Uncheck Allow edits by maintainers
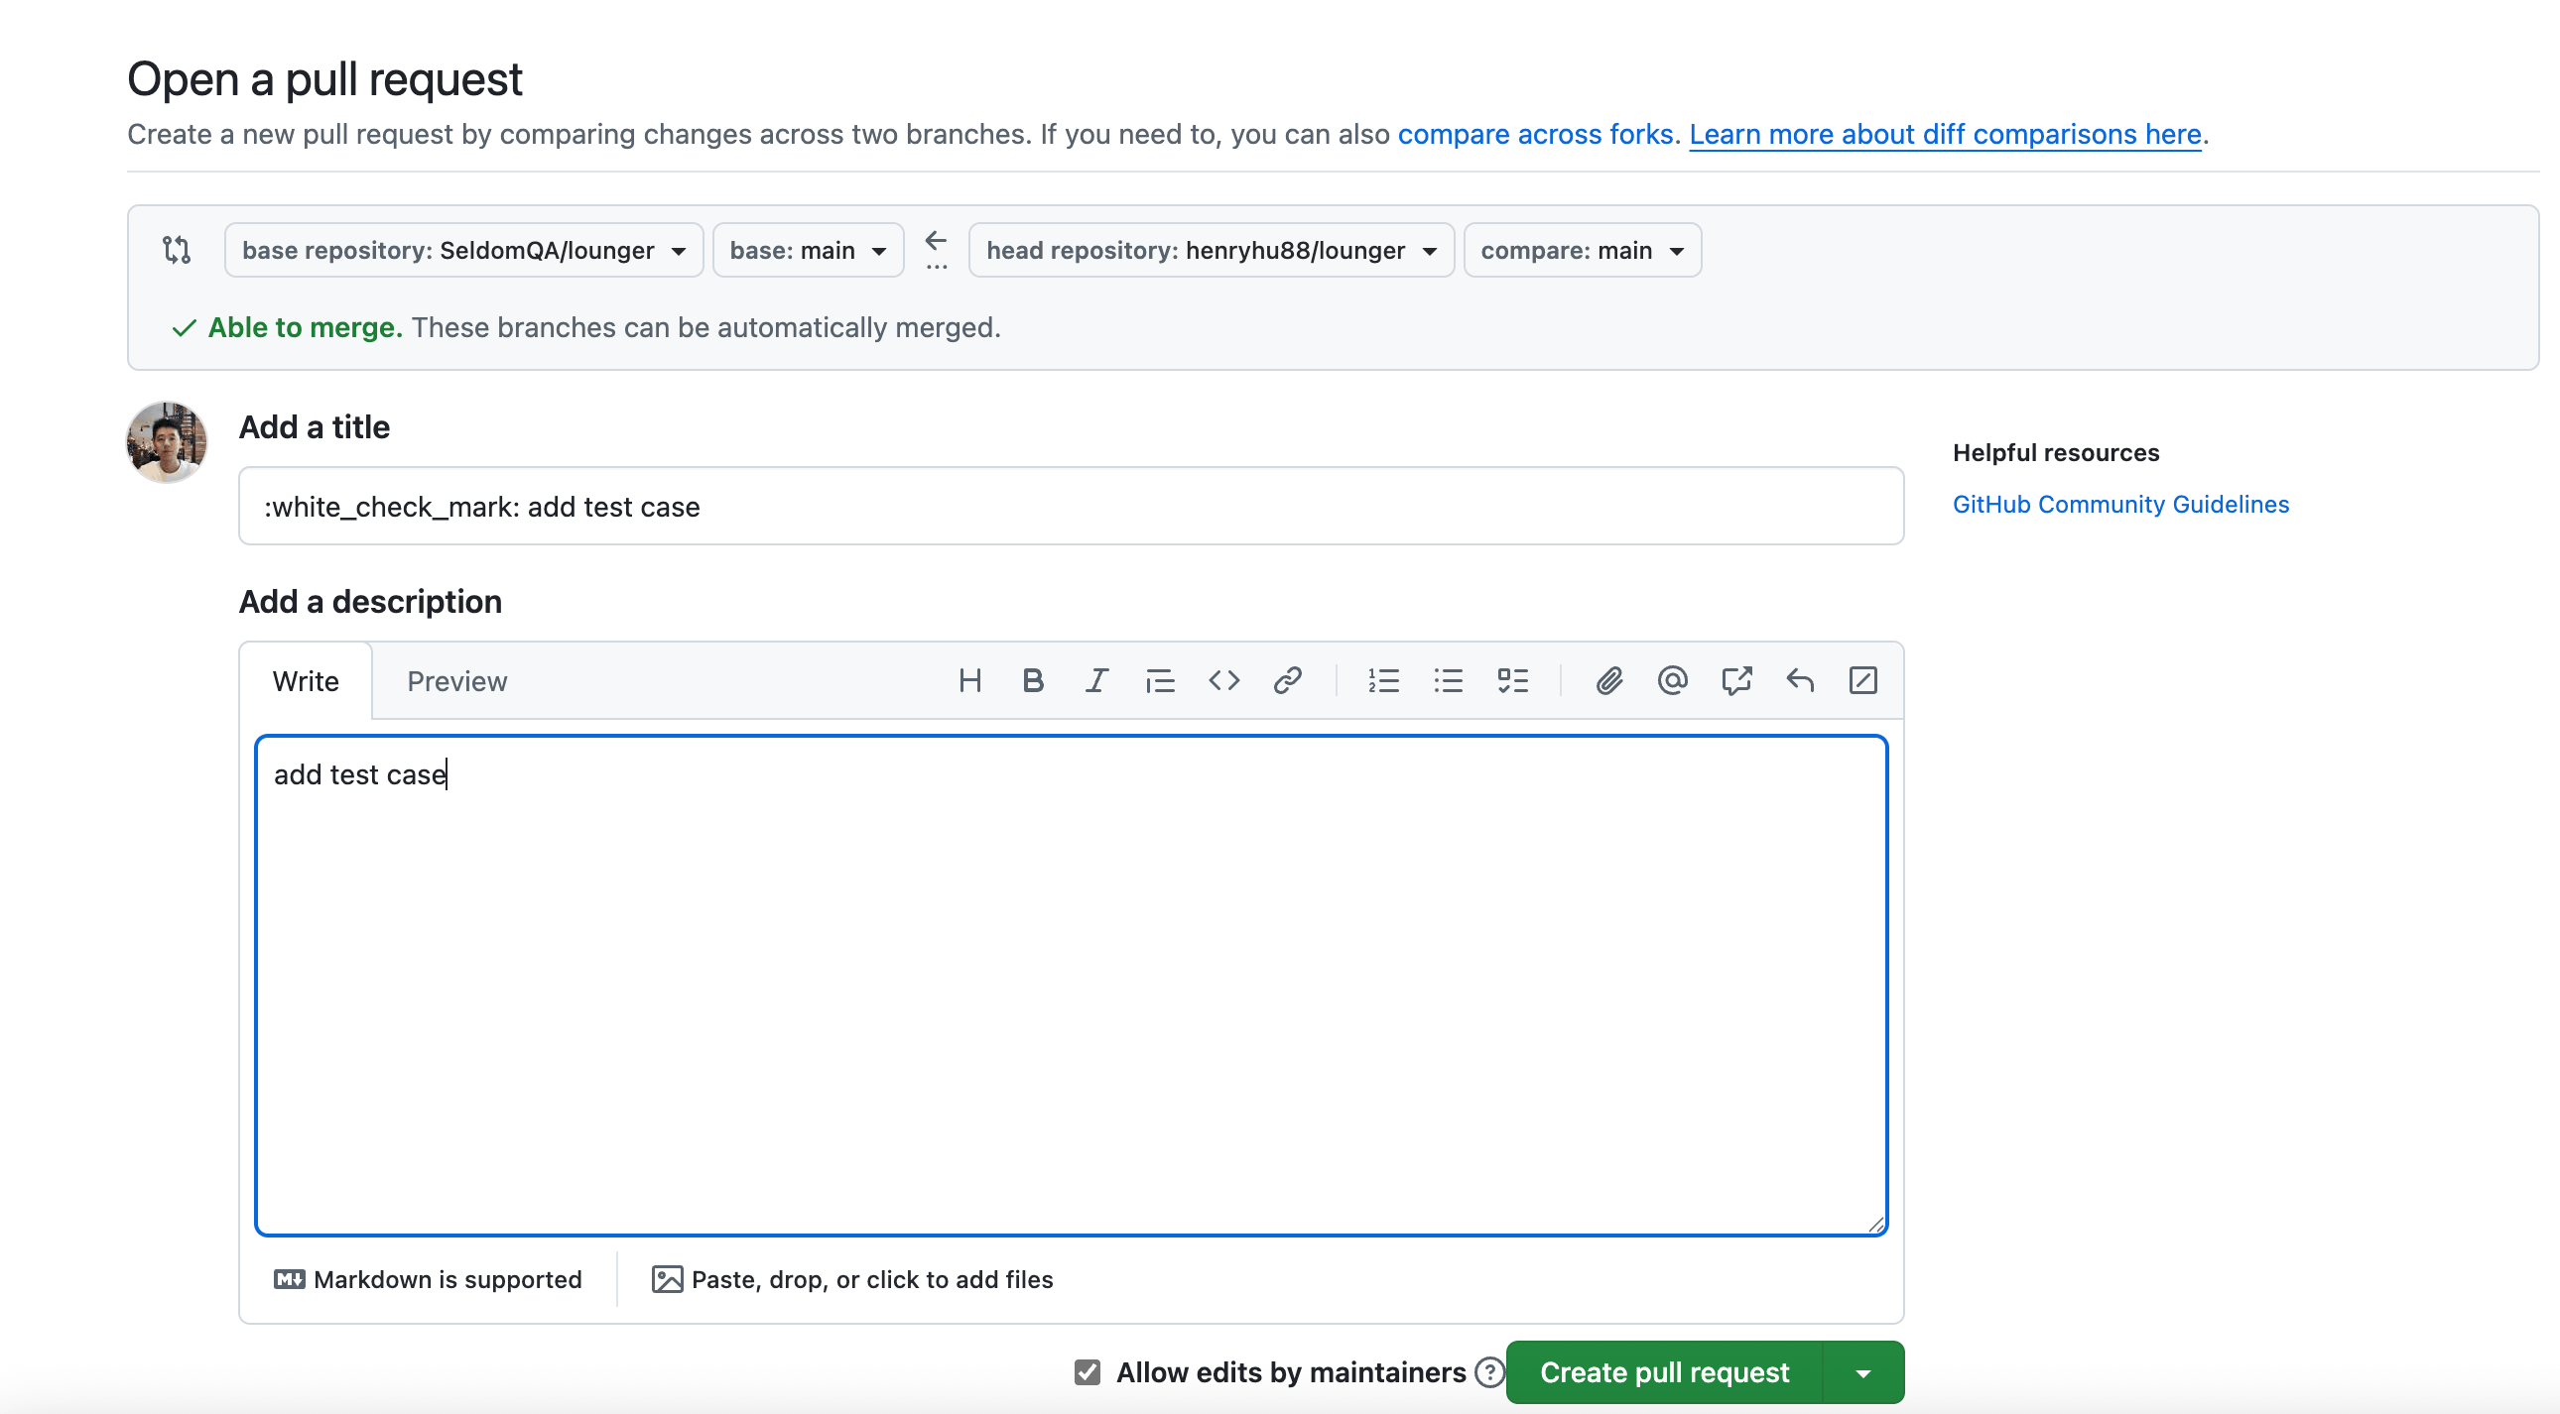The height and width of the screenshot is (1414, 2560). [x=1088, y=1372]
